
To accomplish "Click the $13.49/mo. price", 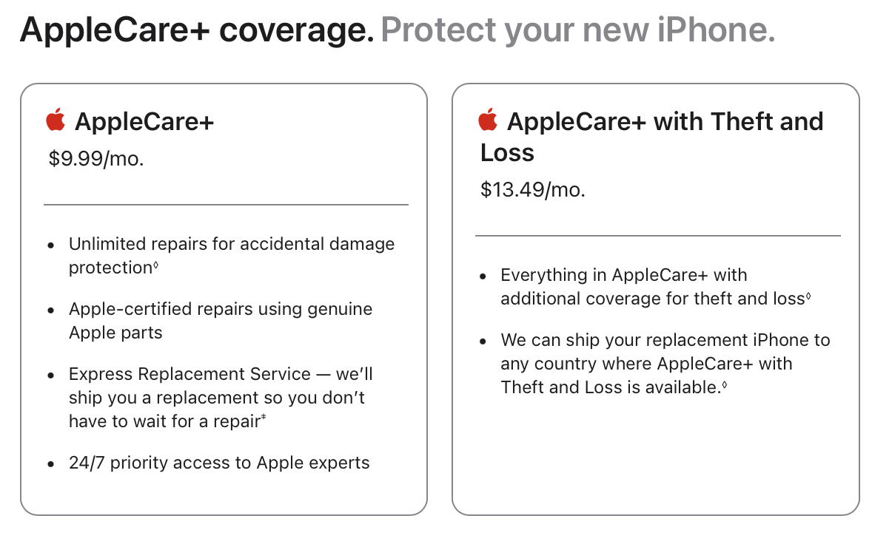I will click(x=533, y=190).
